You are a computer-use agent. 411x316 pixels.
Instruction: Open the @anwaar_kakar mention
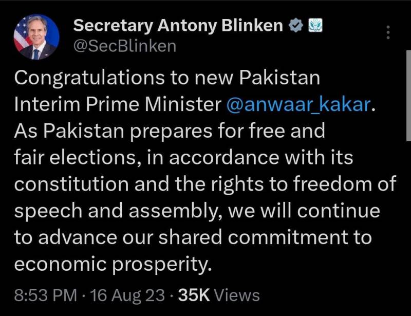tap(298, 104)
